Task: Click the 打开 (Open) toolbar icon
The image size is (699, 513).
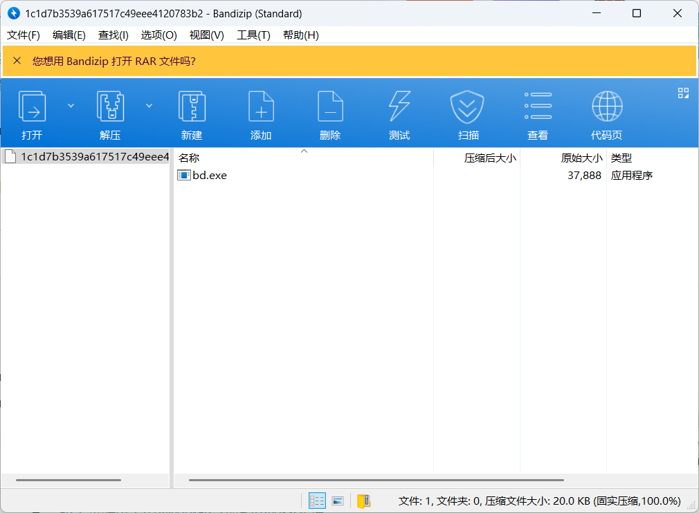Action: pos(32,106)
